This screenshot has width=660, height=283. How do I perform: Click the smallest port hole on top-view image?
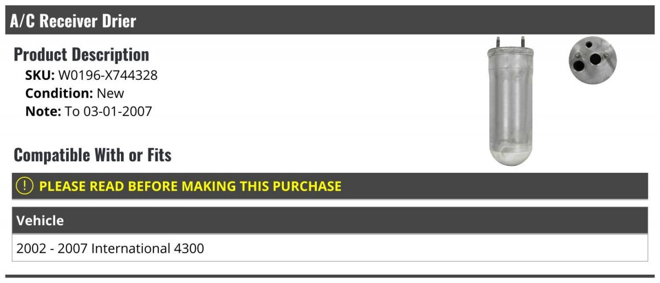(x=589, y=45)
